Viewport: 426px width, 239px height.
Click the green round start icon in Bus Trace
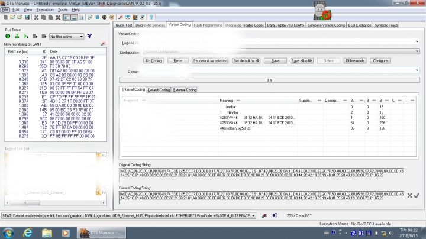(x=8, y=36)
